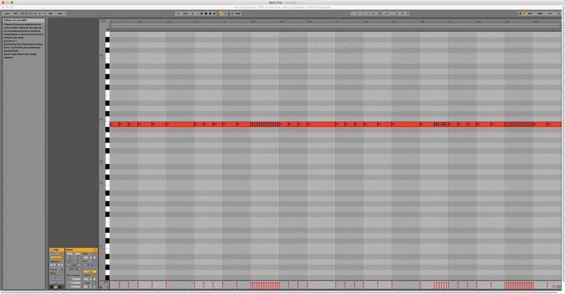Select the Follow arrow icon in the transport

coord(178,13)
